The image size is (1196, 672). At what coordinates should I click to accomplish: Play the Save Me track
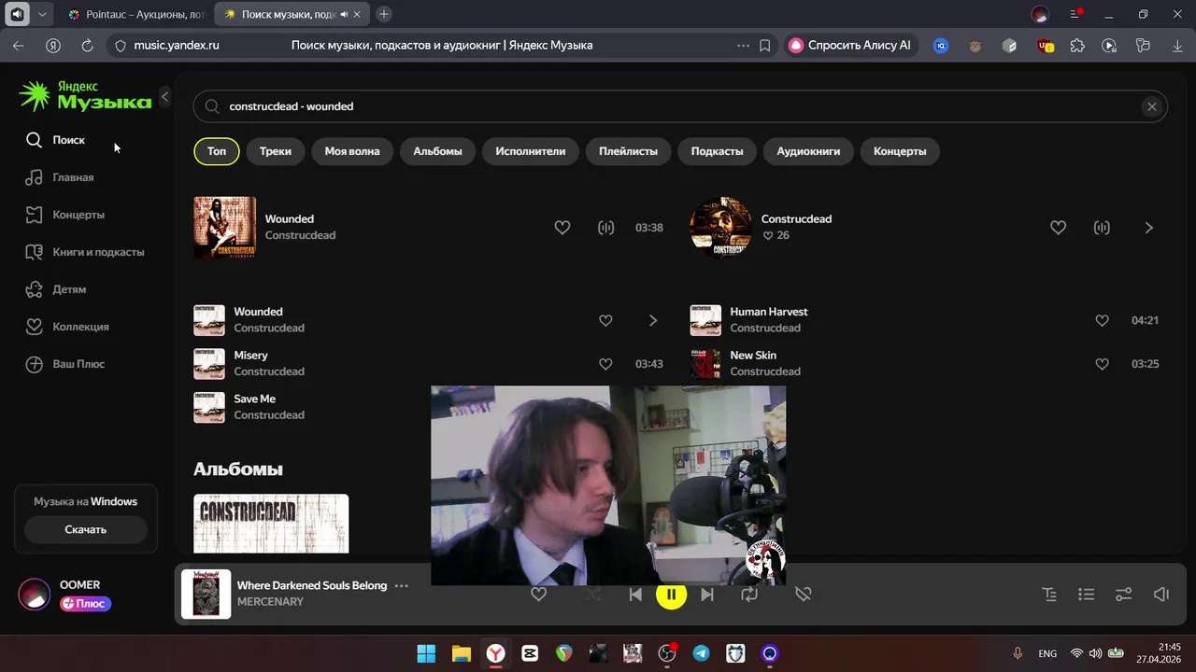[209, 407]
